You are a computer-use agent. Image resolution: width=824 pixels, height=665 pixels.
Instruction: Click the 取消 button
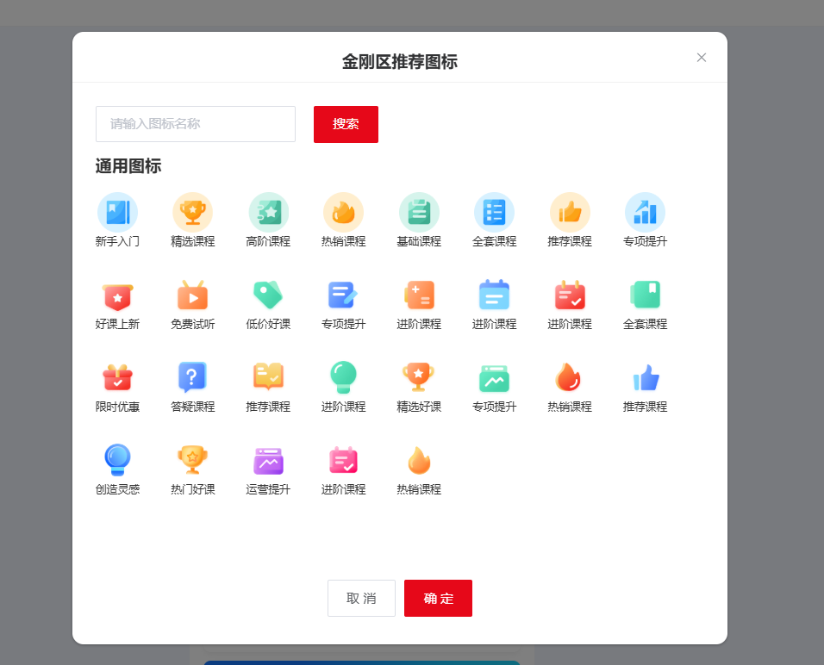[361, 599]
